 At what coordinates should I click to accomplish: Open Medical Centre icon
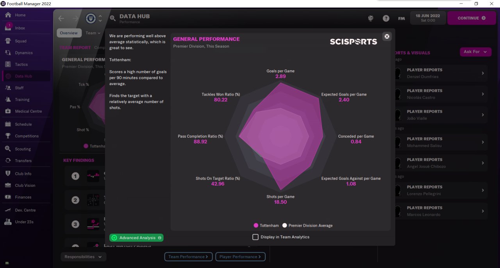coord(8,111)
